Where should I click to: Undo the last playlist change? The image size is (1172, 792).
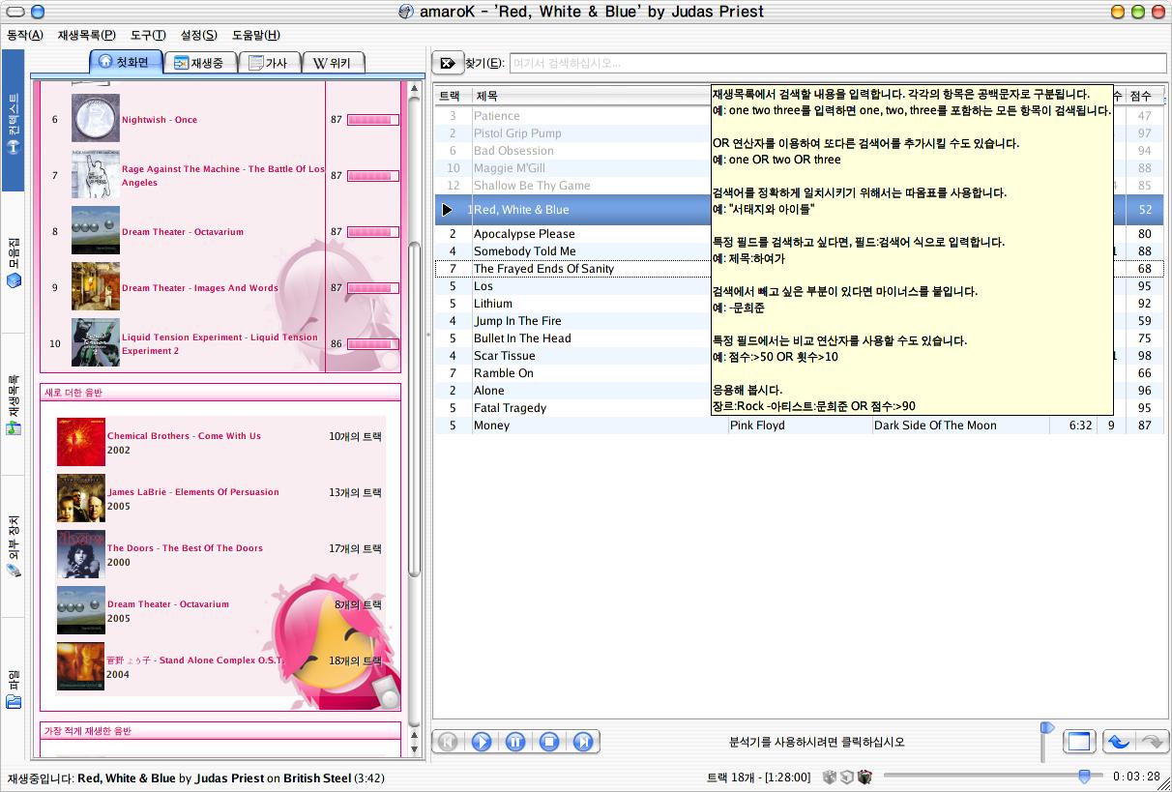coord(1119,742)
